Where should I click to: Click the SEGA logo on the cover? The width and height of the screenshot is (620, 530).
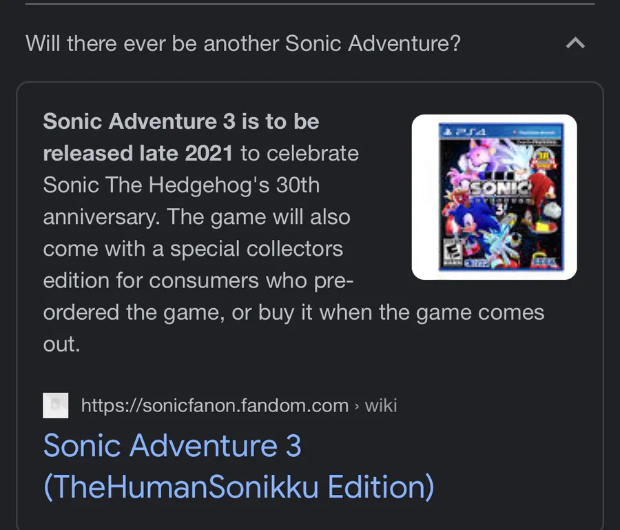point(544,261)
